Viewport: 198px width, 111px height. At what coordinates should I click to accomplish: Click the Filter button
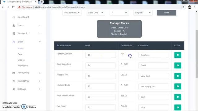tap(166, 13)
